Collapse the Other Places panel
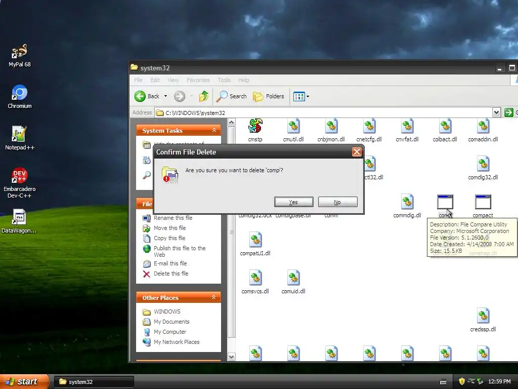Screen dimensions: 518x389 [214, 297]
